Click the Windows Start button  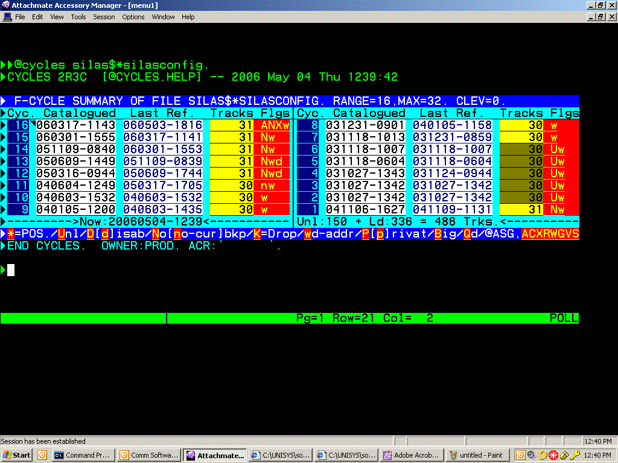coord(16,455)
